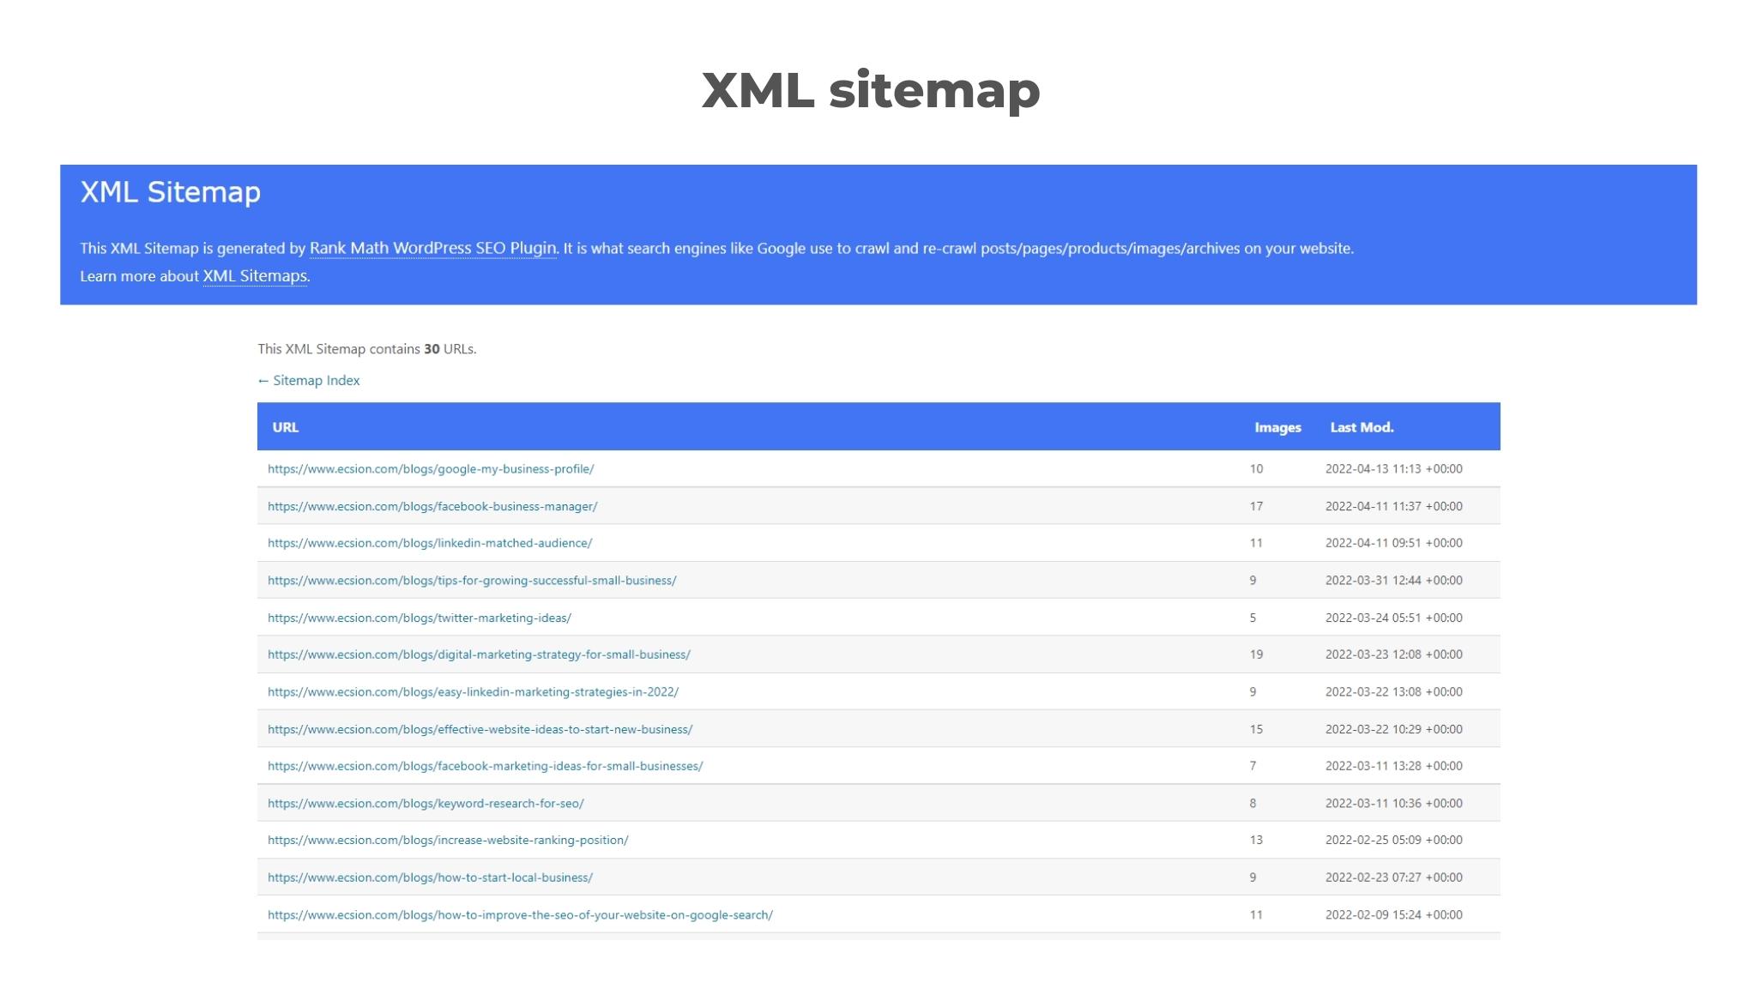The height and width of the screenshot is (995, 1757).
Task: Open the increase-website-ranking-position blog URL
Action: [x=448, y=840]
